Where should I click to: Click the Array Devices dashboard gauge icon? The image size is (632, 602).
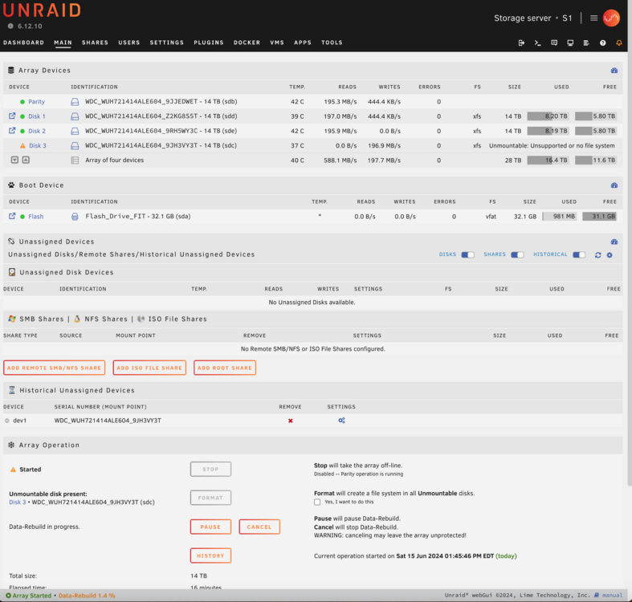(614, 71)
